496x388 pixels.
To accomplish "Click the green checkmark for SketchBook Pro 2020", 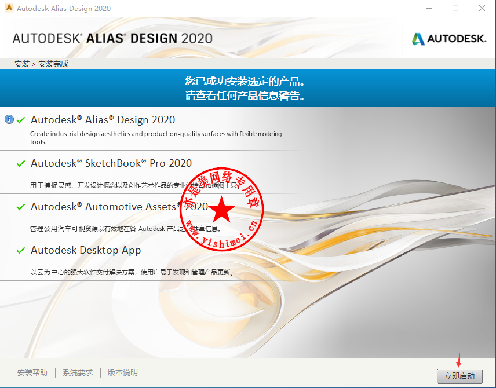I will tap(21, 163).
